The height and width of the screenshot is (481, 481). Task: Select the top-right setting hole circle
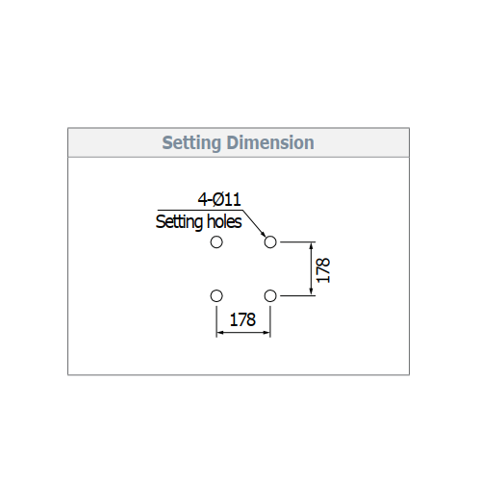pyautogui.click(x=270, y=242)
